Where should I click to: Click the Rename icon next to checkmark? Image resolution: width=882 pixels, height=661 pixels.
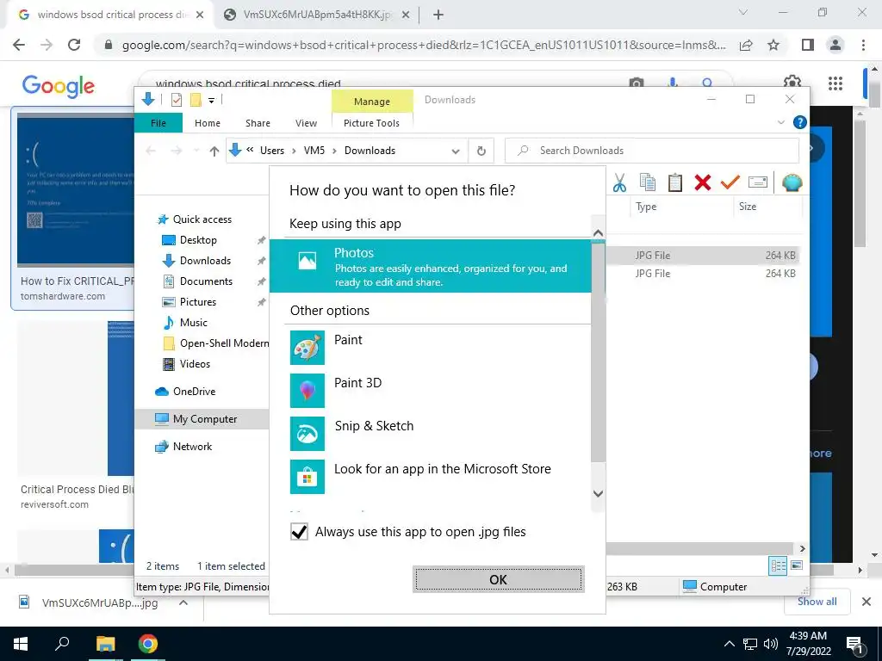[x=758, y=182]
